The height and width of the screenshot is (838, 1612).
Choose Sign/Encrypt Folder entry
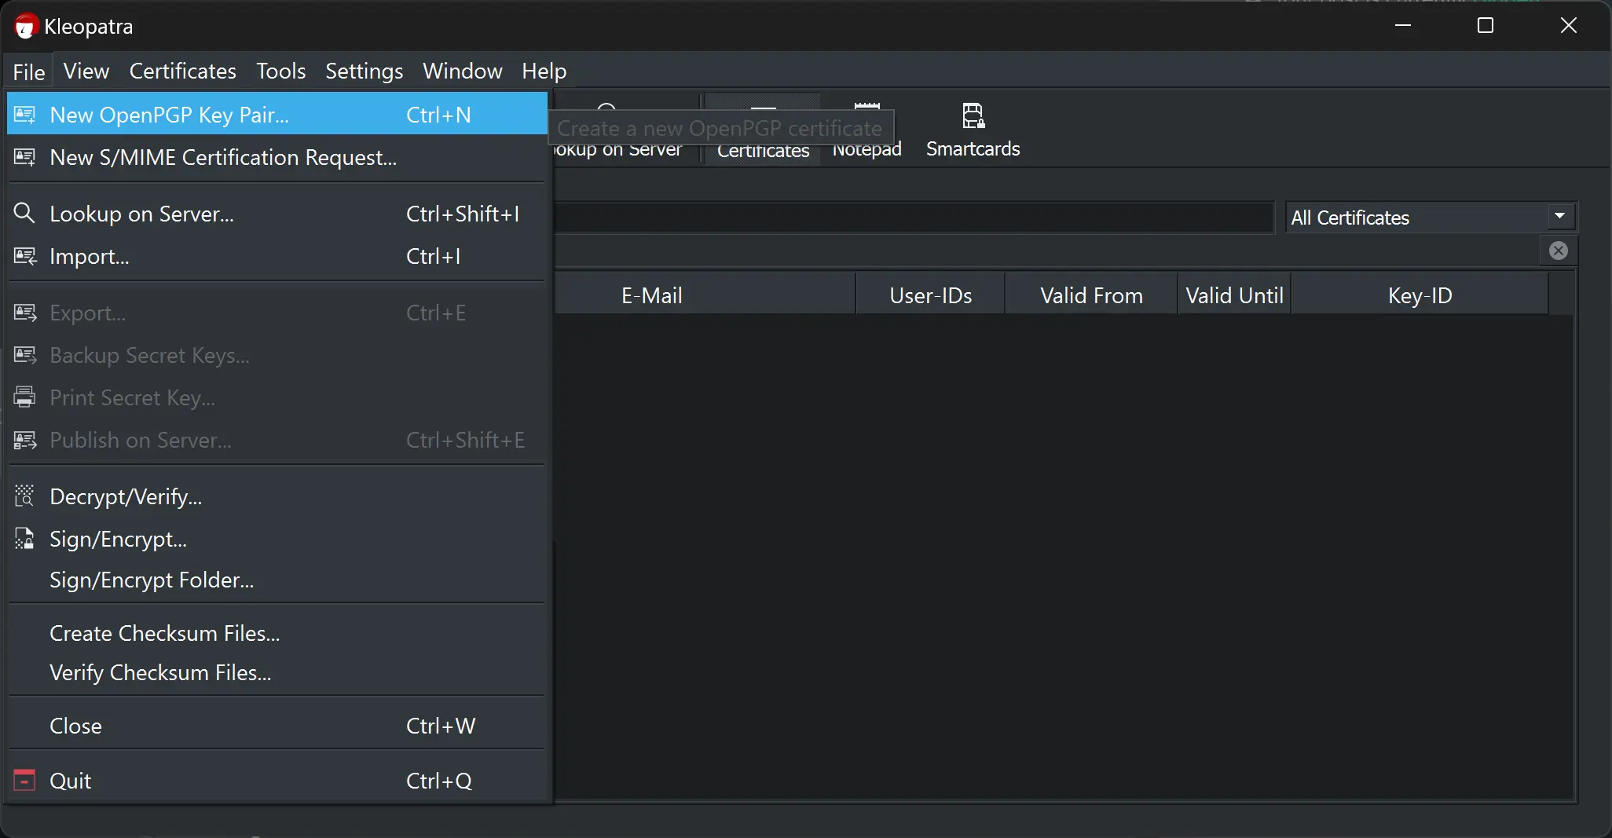tap(277, 580)
